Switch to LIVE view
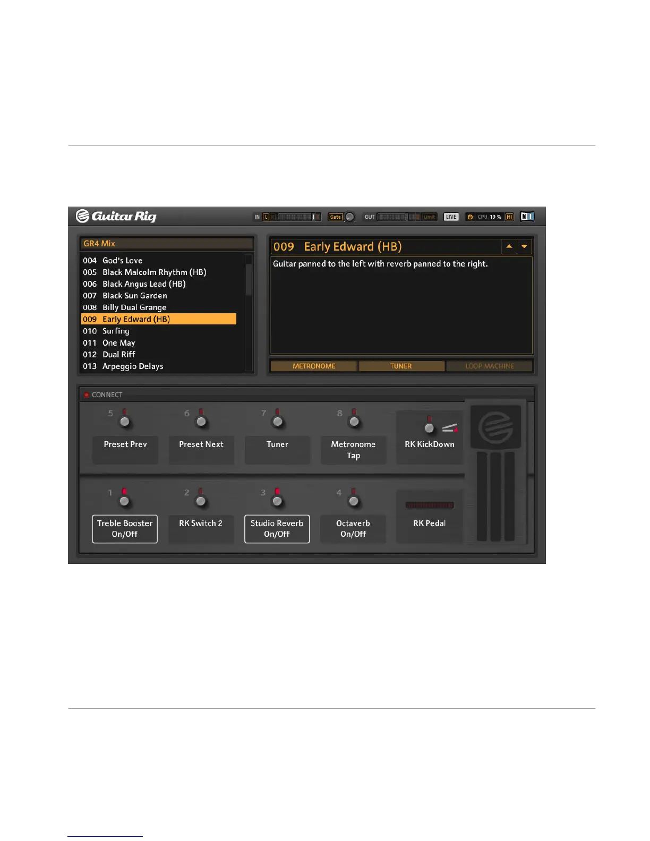This screenshot has height=841, width=650. (451, 217)
